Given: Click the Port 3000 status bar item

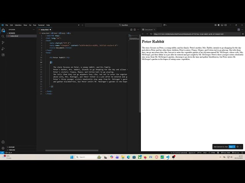Looking at the screenshot, I should coord(225,152).
